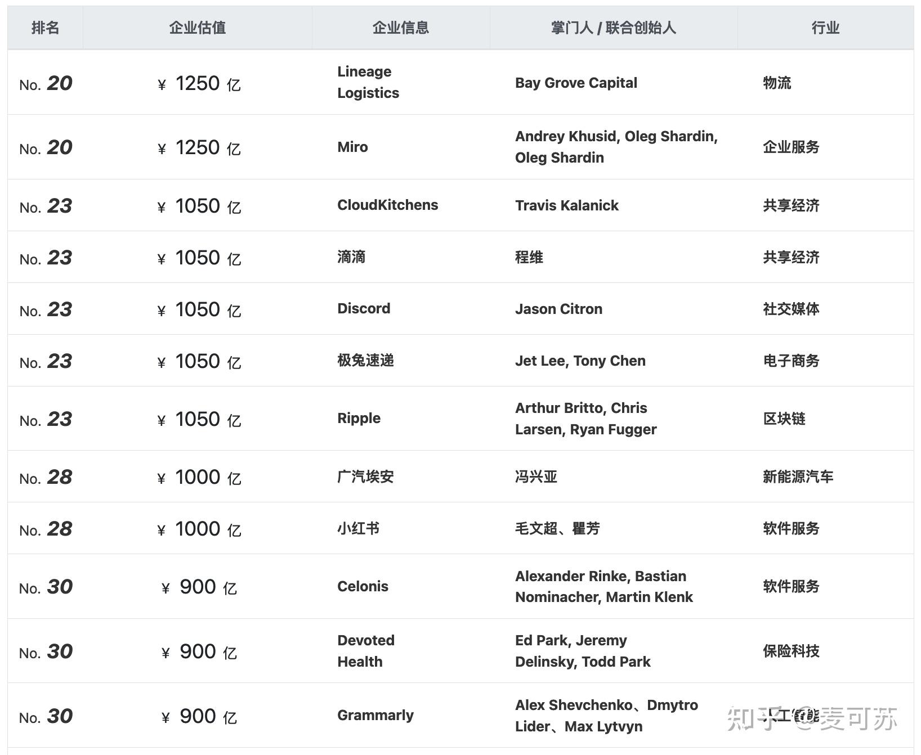The height and width of the screenshot is (755, 921).
Task: Select the 程维 founder cell
Action: [529, 257]
